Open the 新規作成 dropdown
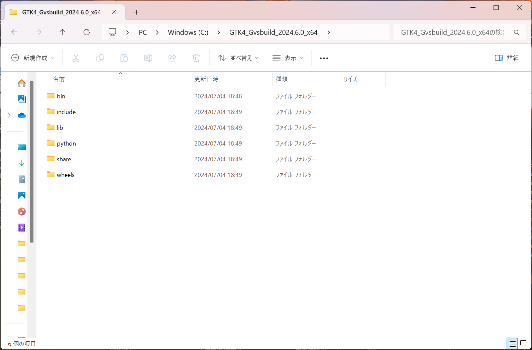Viewport: 532px width, 350px height. click(33, 58)
